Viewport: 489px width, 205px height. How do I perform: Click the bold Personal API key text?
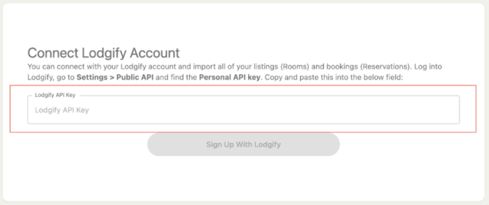[x=230, y=77]
